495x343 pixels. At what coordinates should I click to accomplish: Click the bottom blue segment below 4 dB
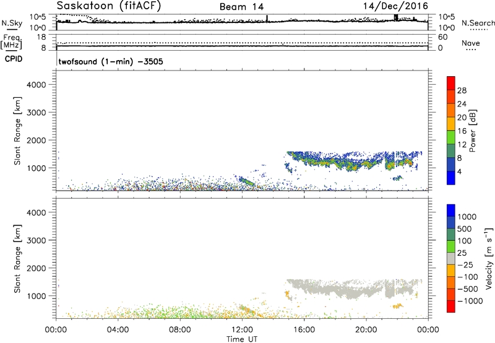451,178
